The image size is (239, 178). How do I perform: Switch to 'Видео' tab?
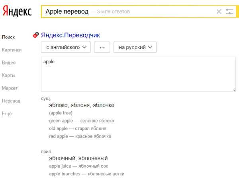[x=9, y=62]
